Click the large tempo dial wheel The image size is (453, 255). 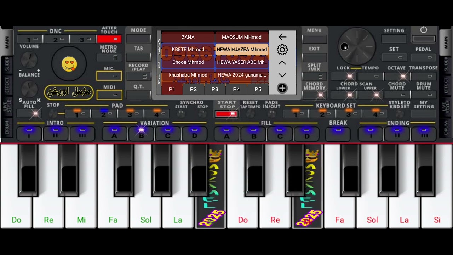point(357,46)
